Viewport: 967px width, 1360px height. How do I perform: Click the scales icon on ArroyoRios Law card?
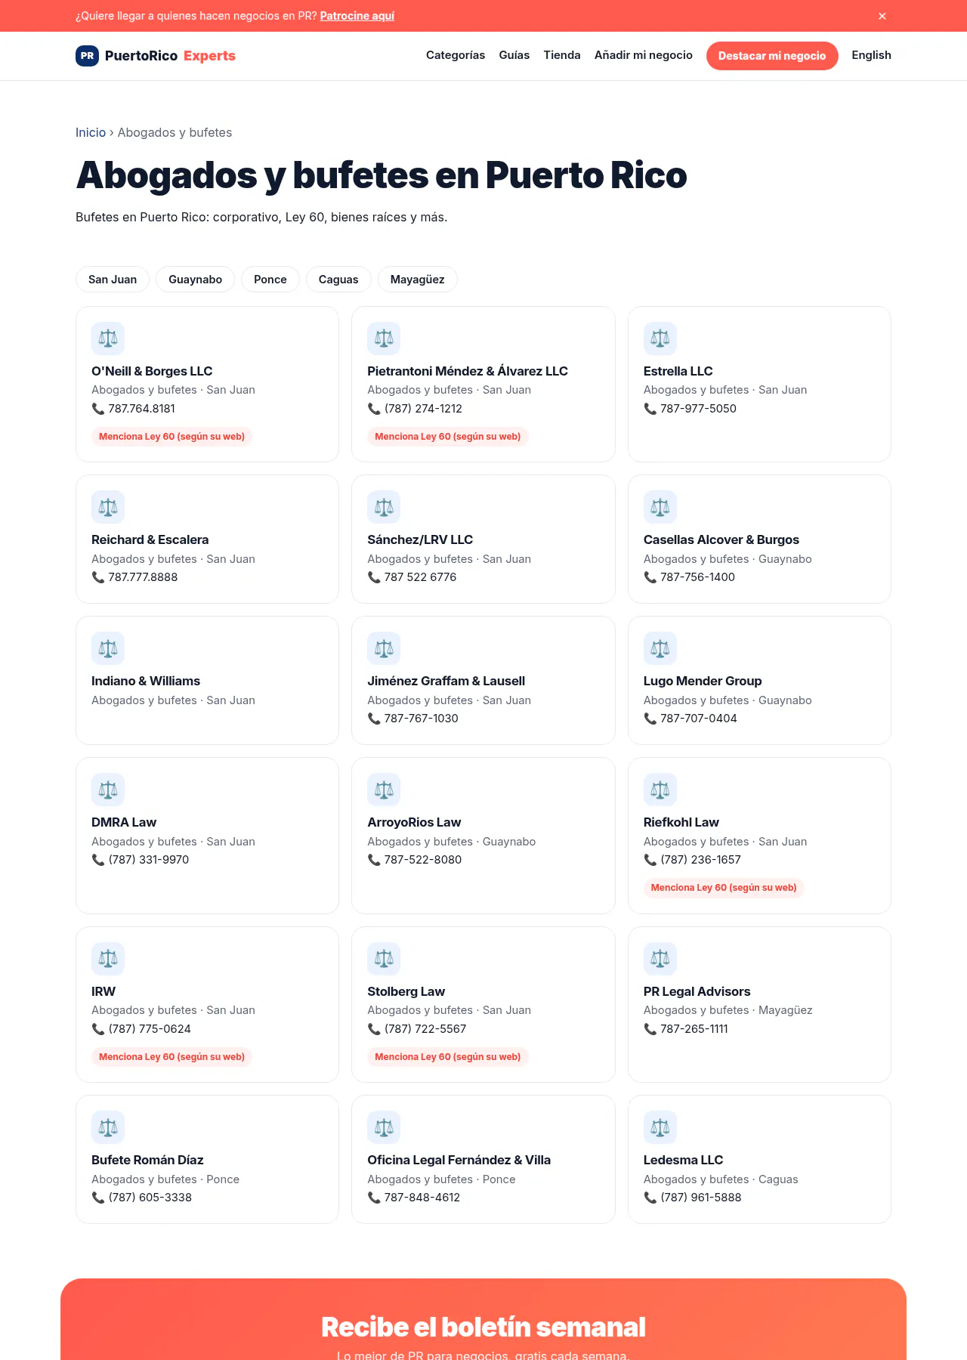pyautogui.click(x=384, y=790)
